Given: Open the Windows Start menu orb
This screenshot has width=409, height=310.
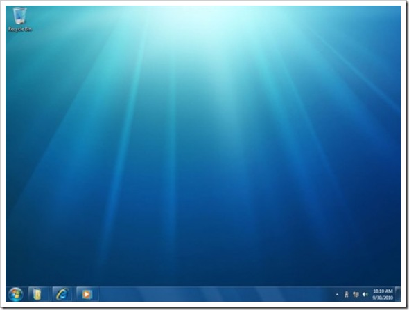Looking at the screenshot, I should 16,294.
